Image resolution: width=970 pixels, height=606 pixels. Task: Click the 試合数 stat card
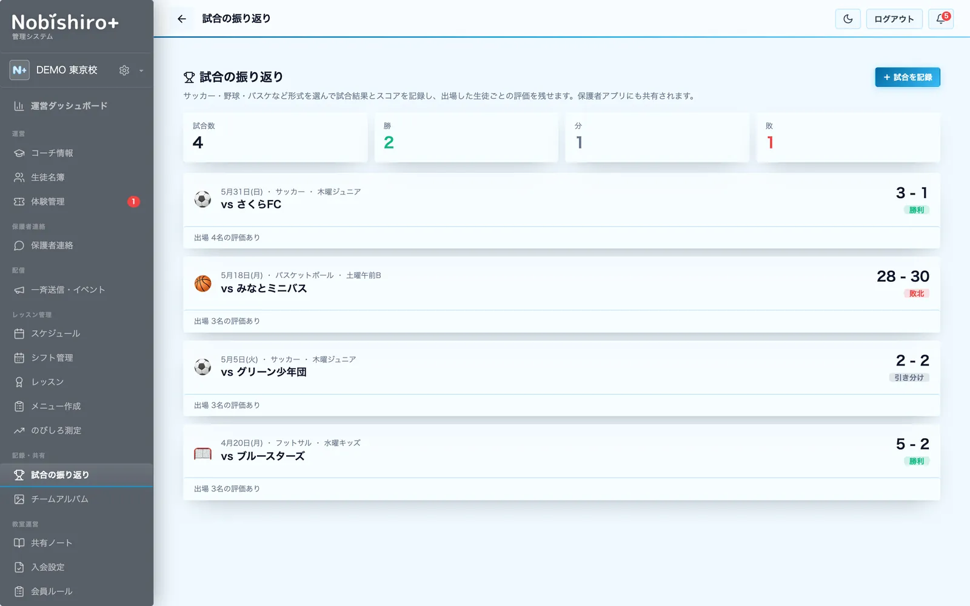(275, 138)
